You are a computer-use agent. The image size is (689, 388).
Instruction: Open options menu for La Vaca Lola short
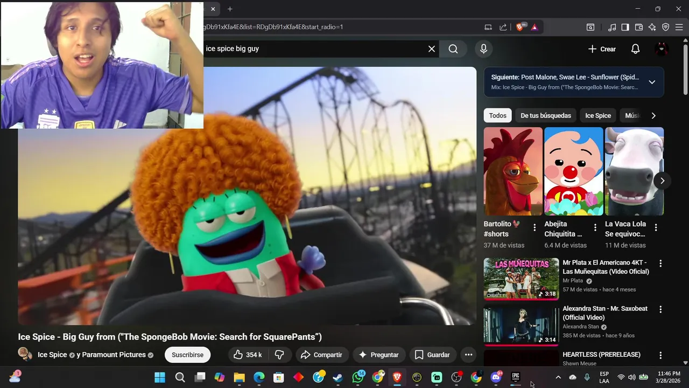[656, 227]
